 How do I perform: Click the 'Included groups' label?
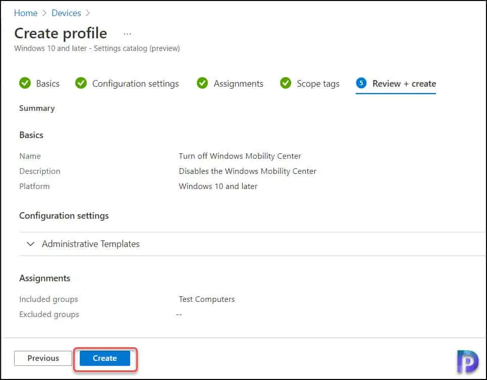click(48, 299)
